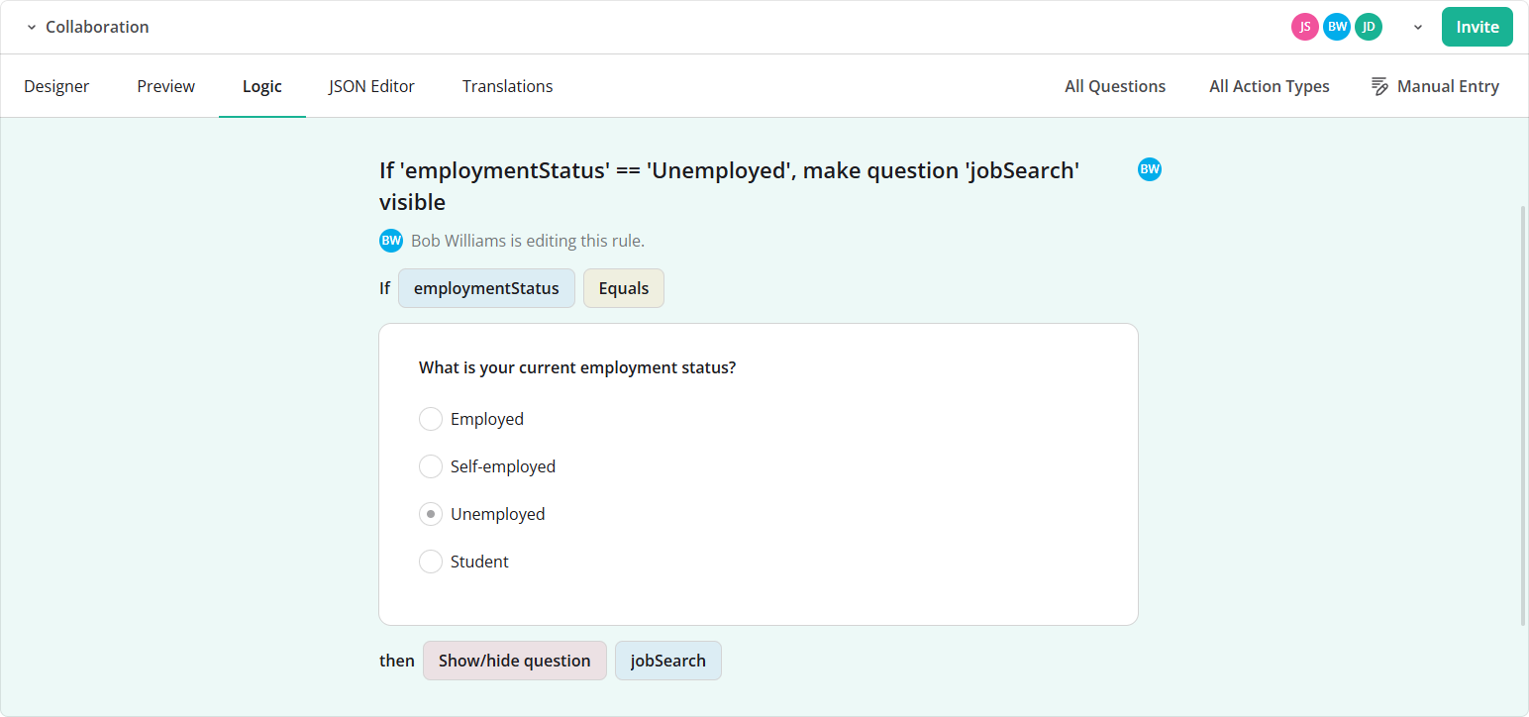Choose the Self-employed radio option
Image resolution: width=1529 pixels, height=717 pixels.
point(431,466)
